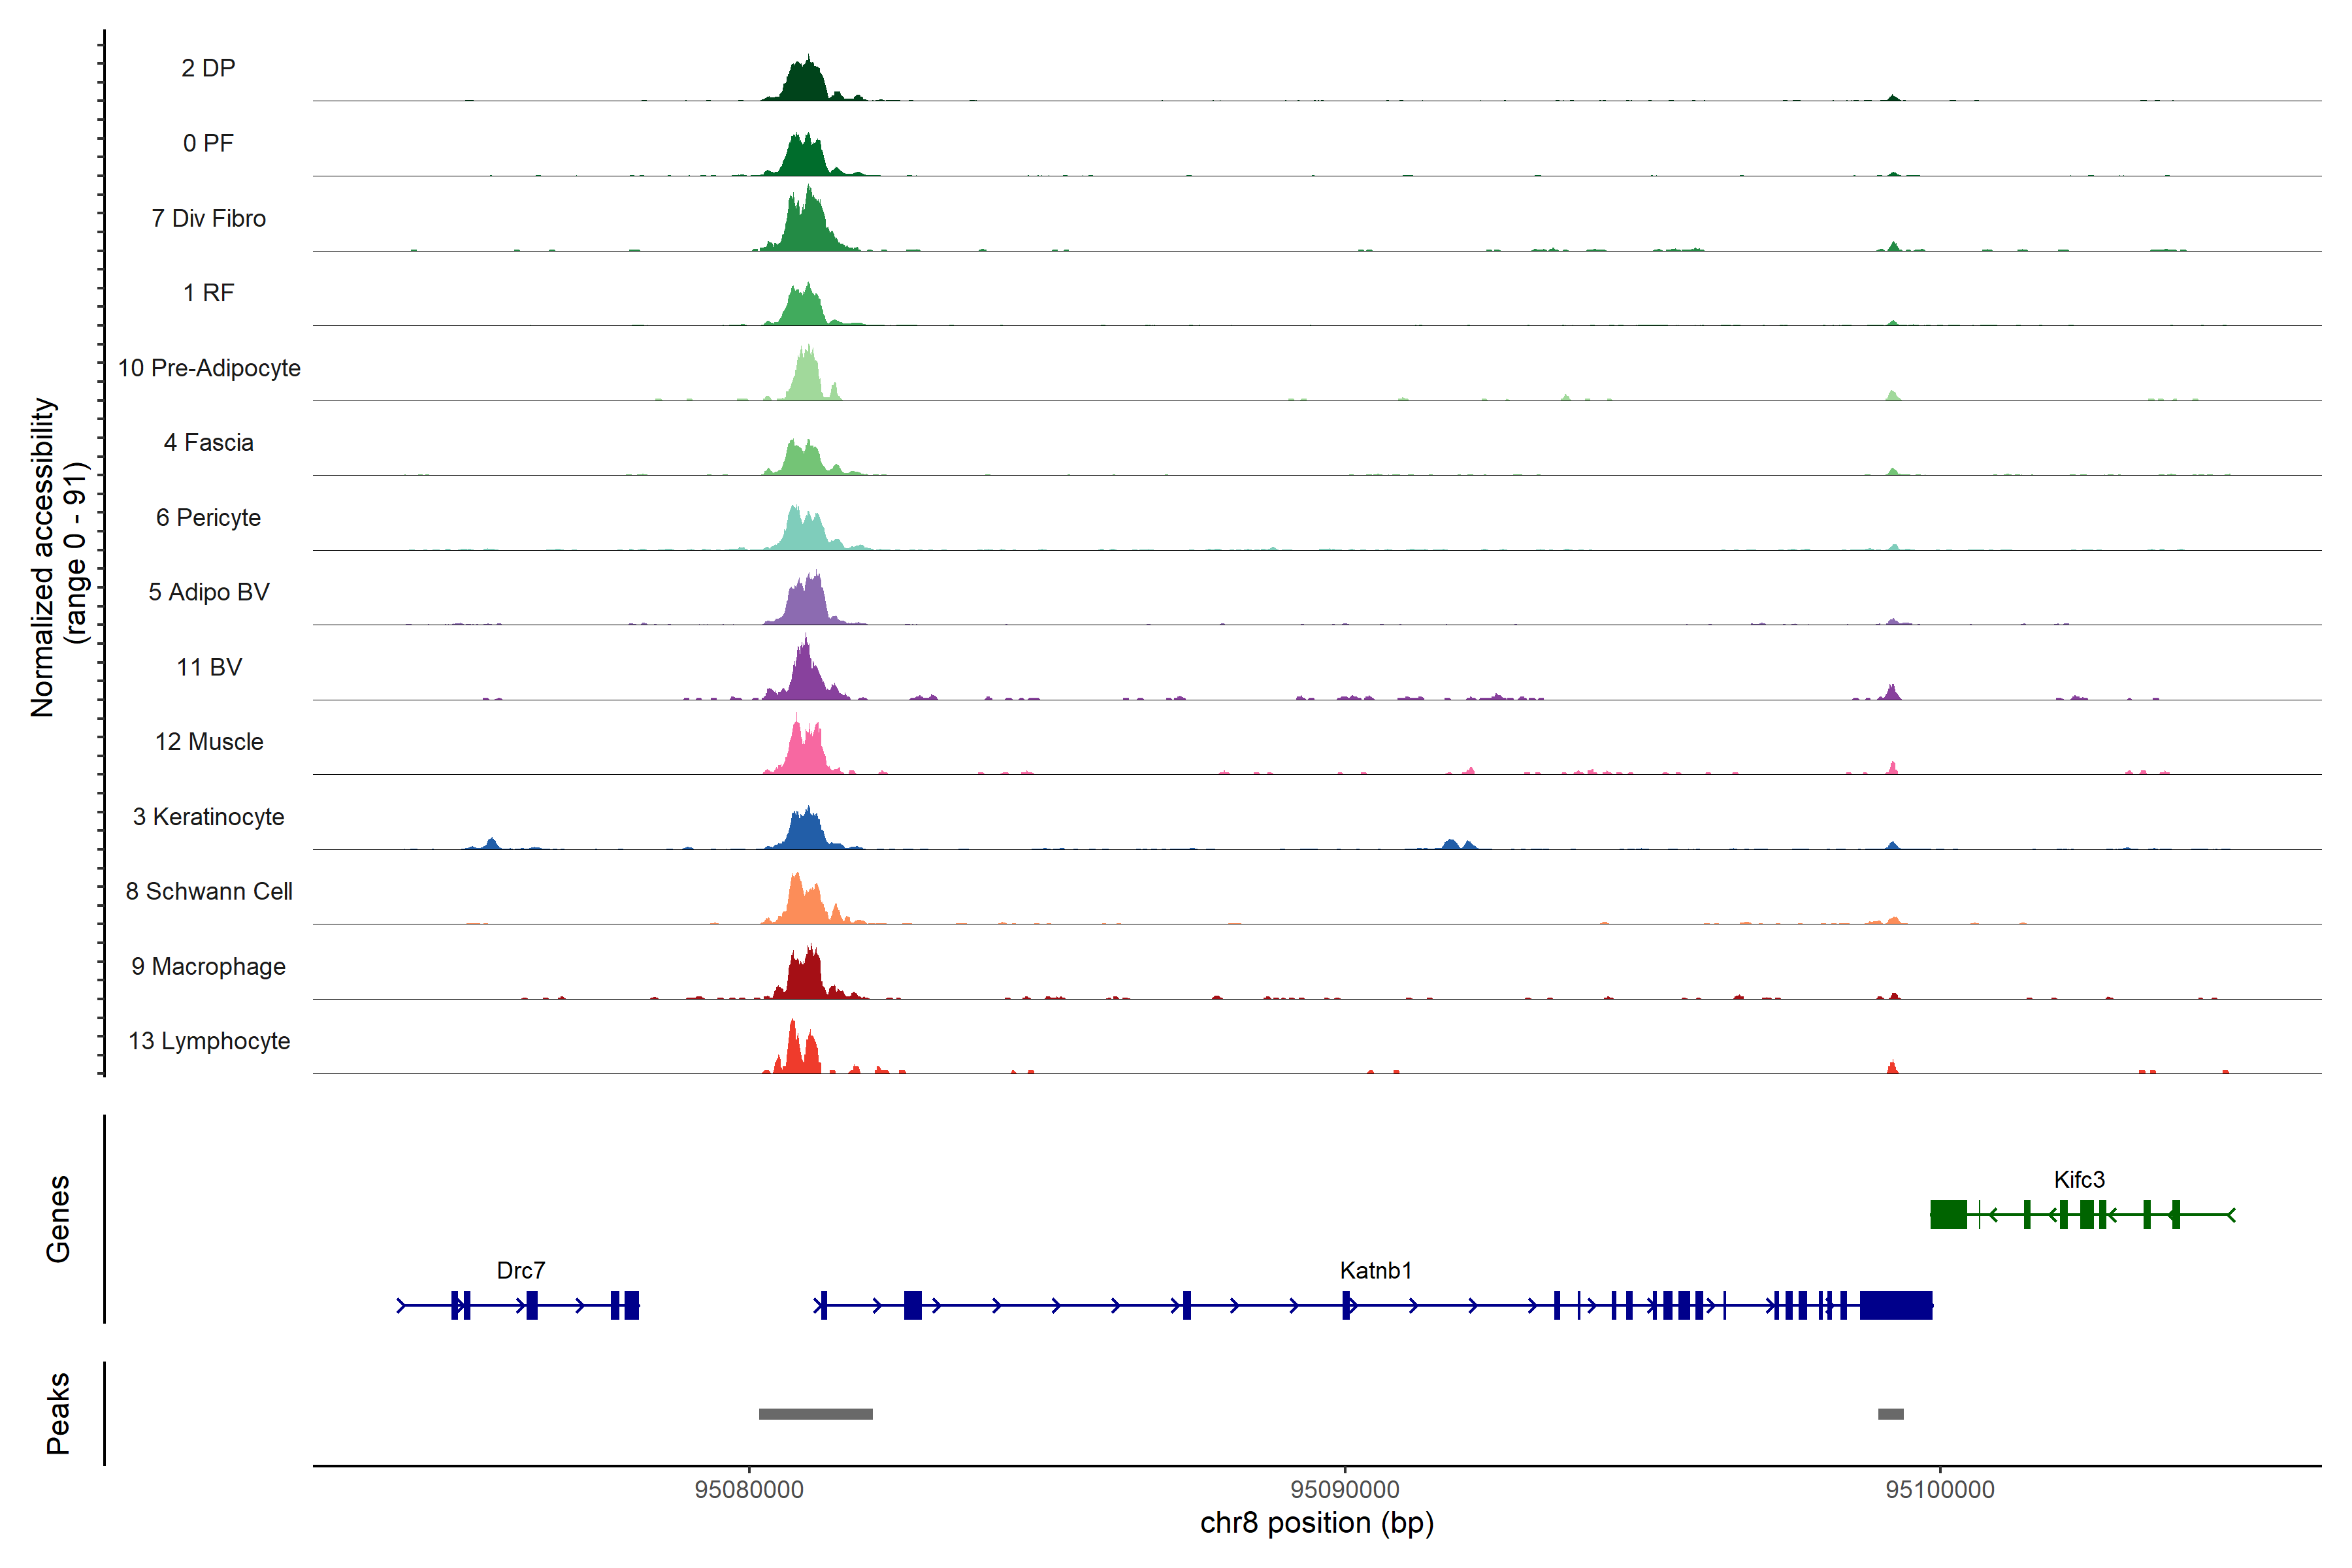Screen dimensions: 2352x1568
Task: Click the 9 Macrophage accessibility peak
Action: (x=805, y=977)
